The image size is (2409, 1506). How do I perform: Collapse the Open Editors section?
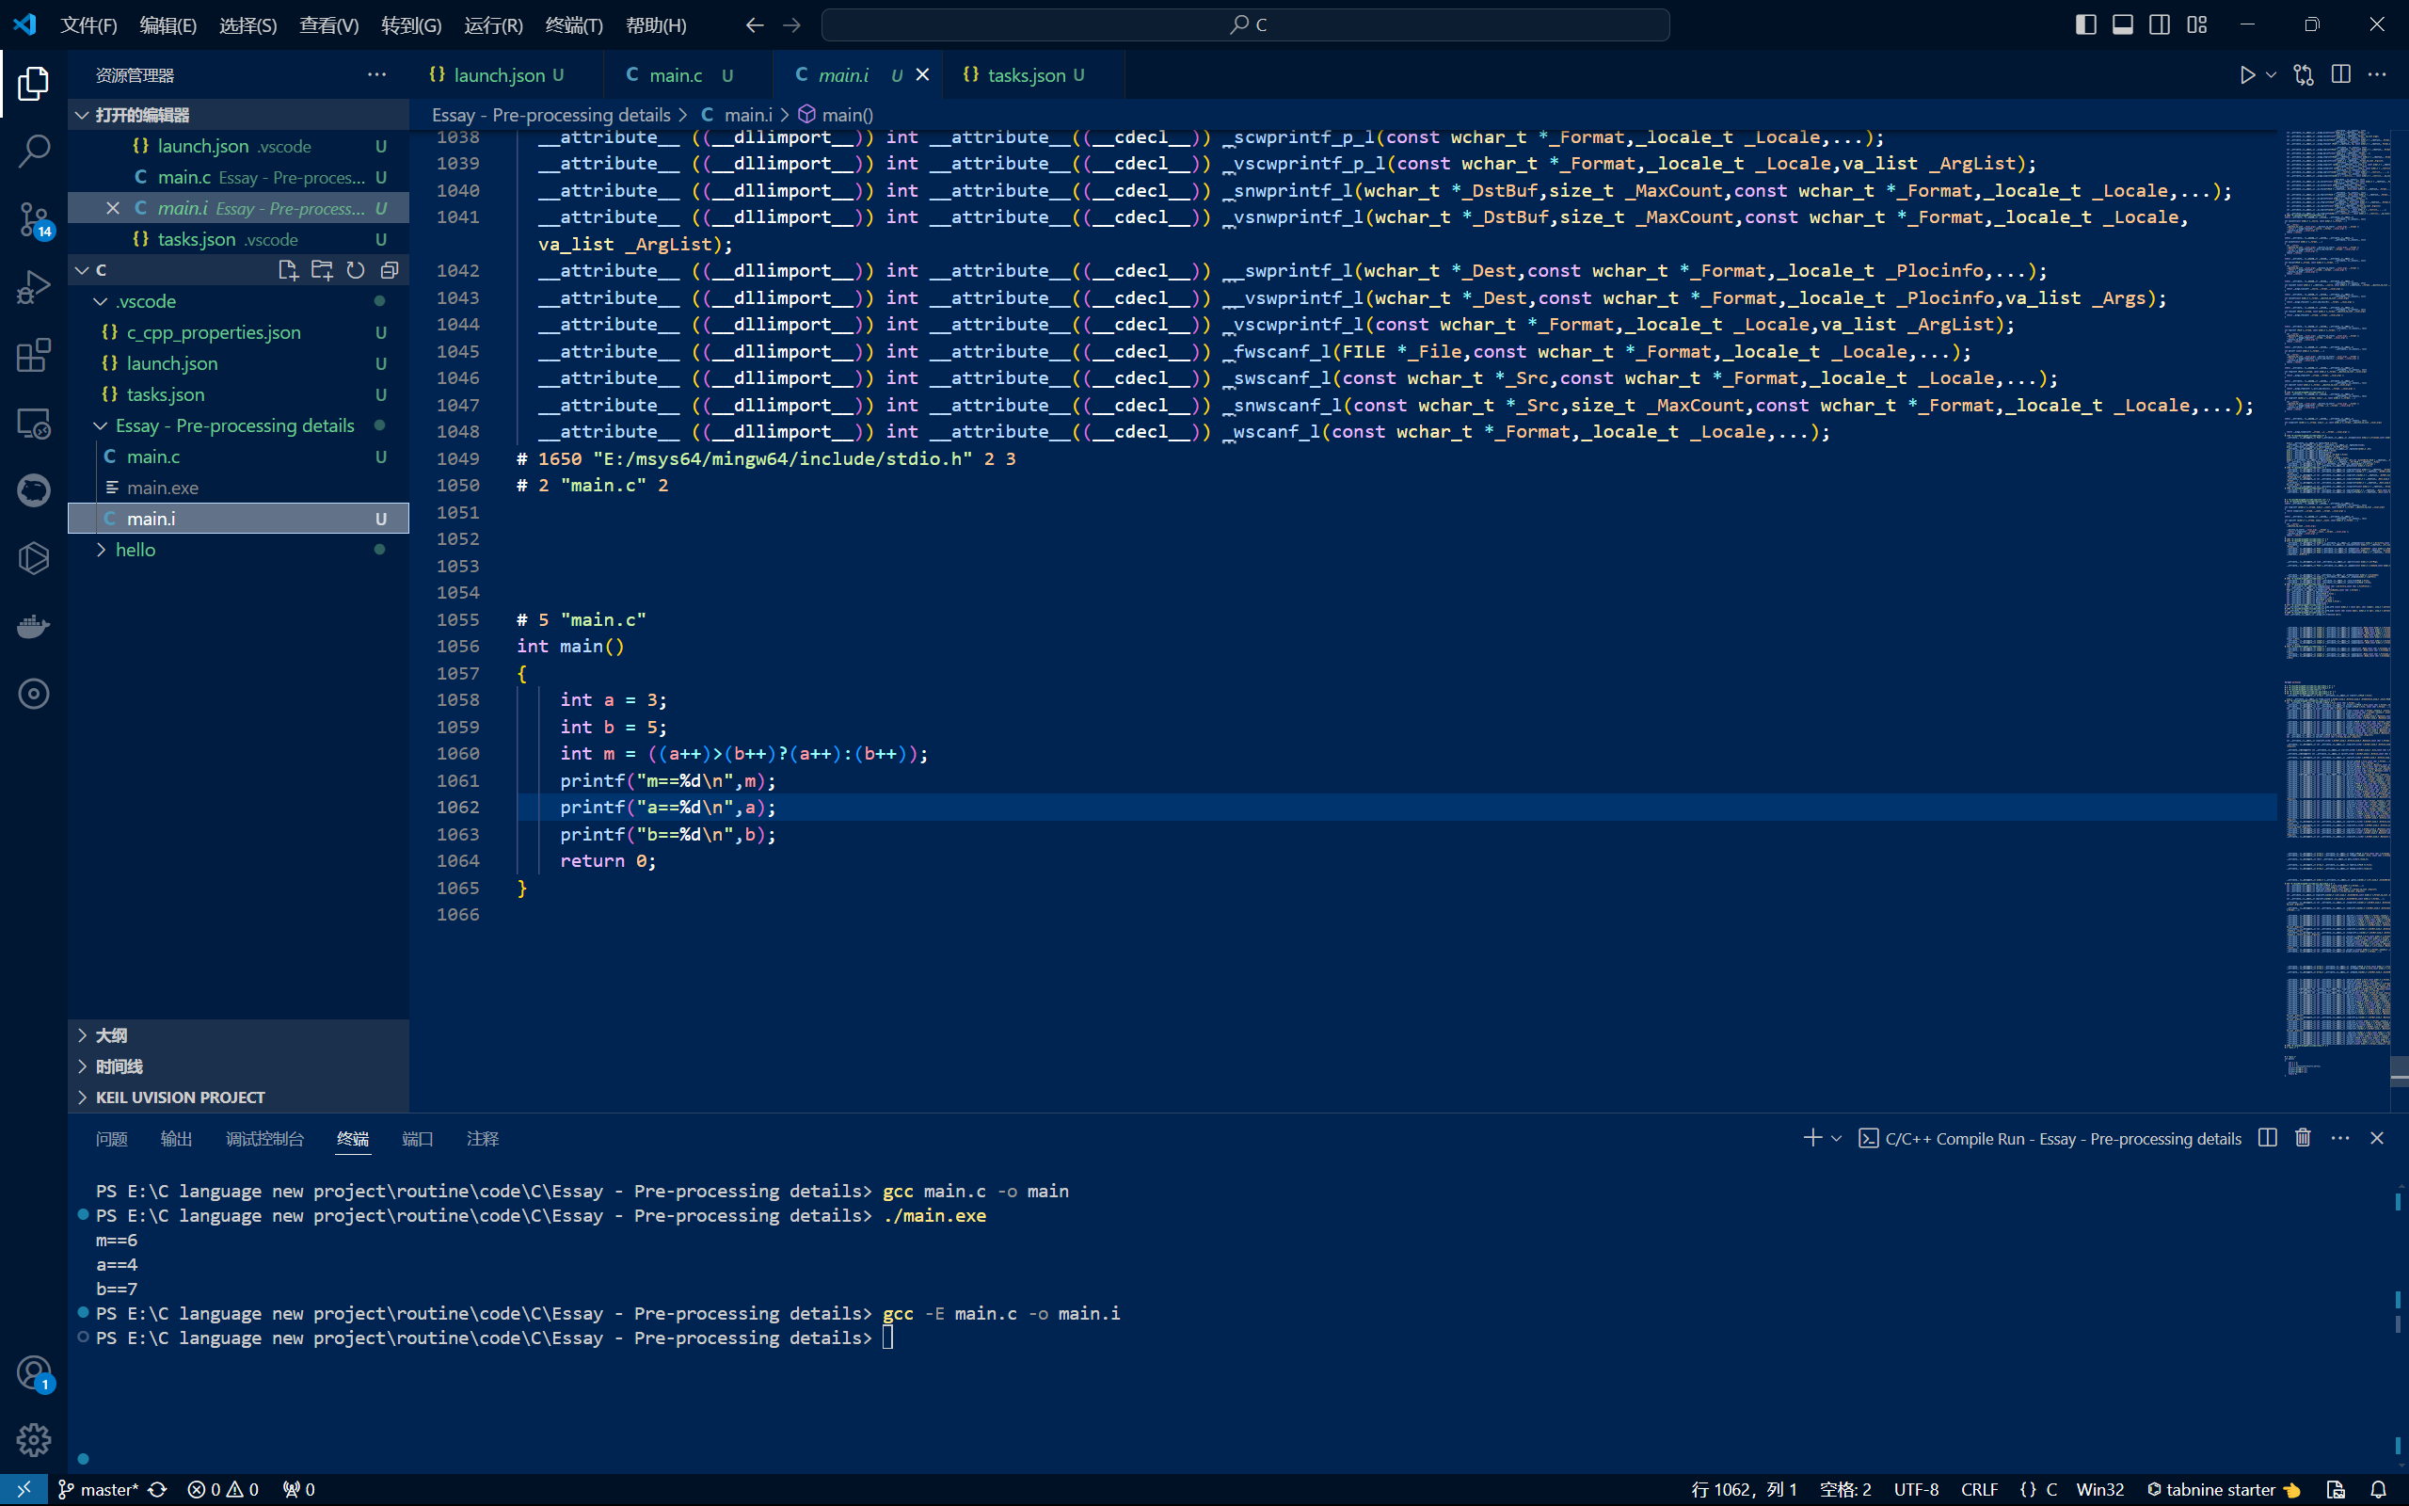pyautogui.click(x=239, y=116)
